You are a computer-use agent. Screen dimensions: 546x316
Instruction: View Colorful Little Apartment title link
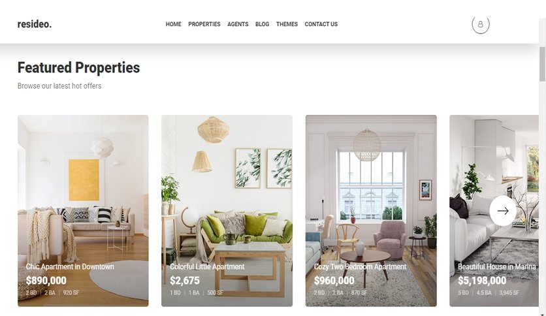[207, 266]
